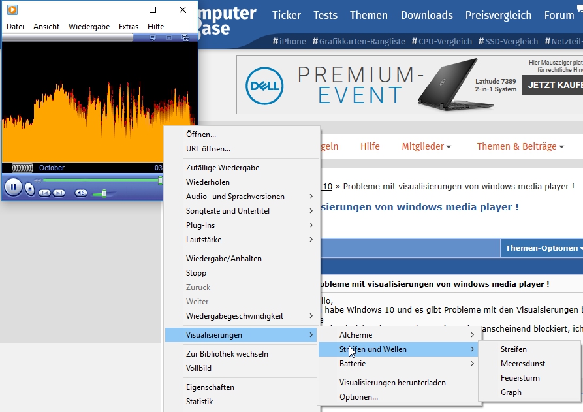Viewport: 583px width, 412px height.
Task: Click the Hilfe link in the forum bar
Action: [370, 146]
